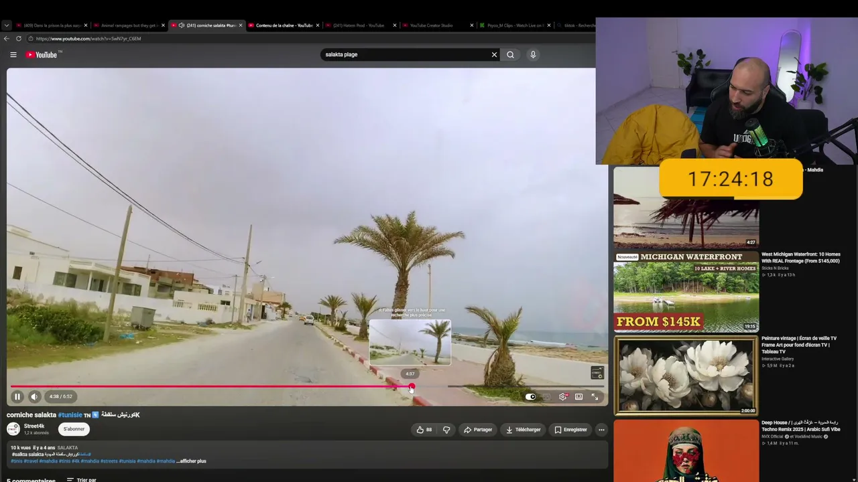The image size is (858, 482).
Task: Switch to 'Dans la prison la plus' tab
Action: (x=52, y=25)
